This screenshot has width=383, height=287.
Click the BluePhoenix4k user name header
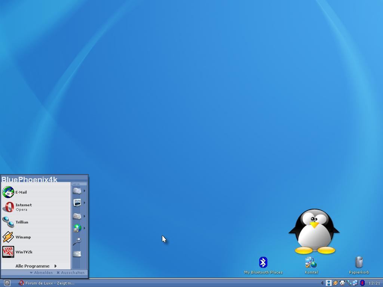click(29, 179)
